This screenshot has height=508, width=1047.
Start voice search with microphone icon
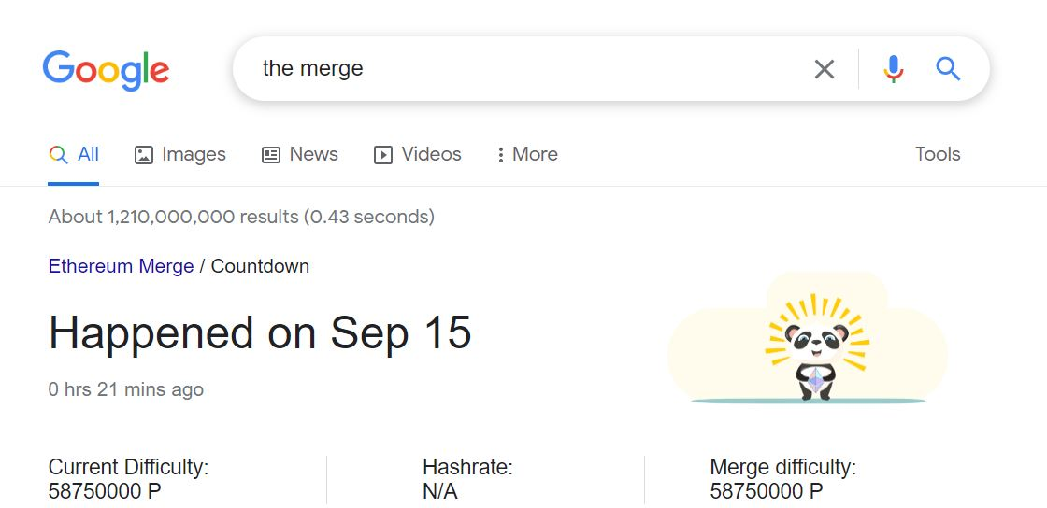pos(894,69)
